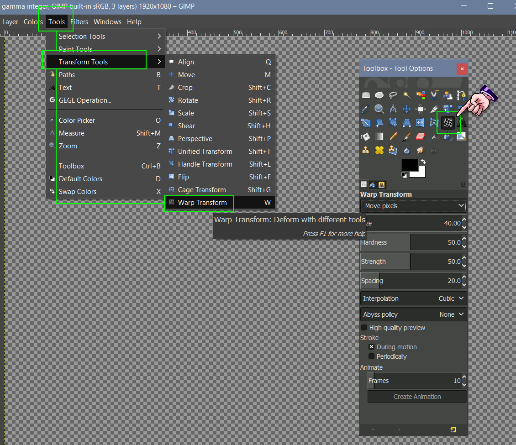The width and height of the screenshot is (516, 445).
Task: Swap foreground and background colors arrow
Action: (x=423, y=162)
